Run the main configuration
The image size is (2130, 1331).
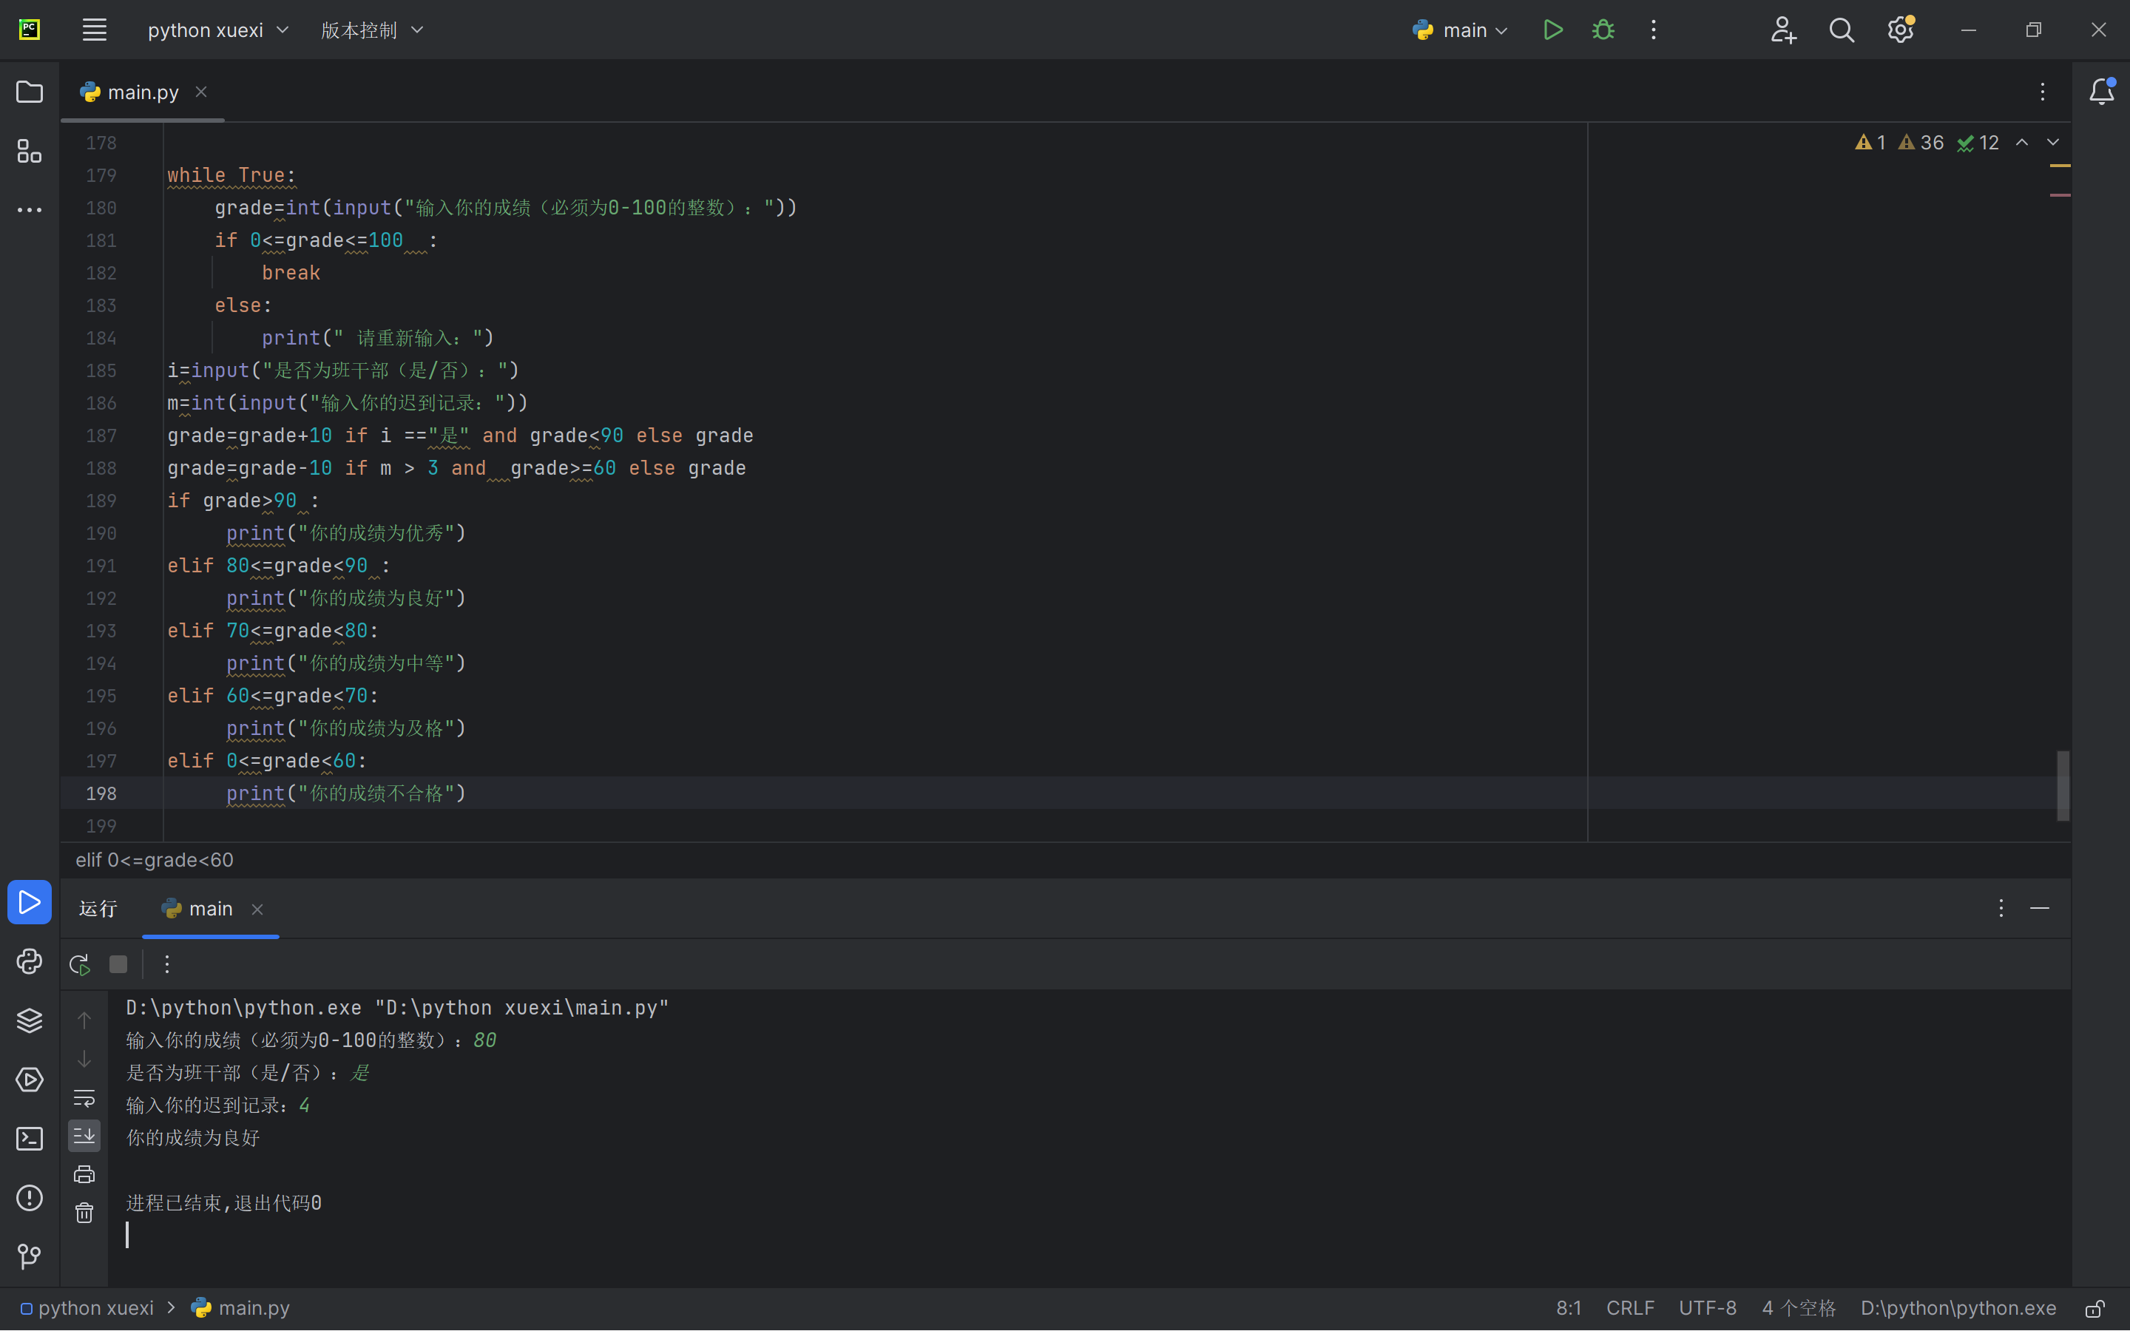[1552, 30]
